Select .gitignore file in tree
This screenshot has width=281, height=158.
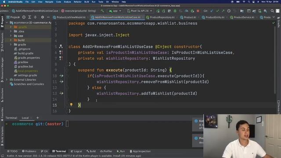[22, 49]
